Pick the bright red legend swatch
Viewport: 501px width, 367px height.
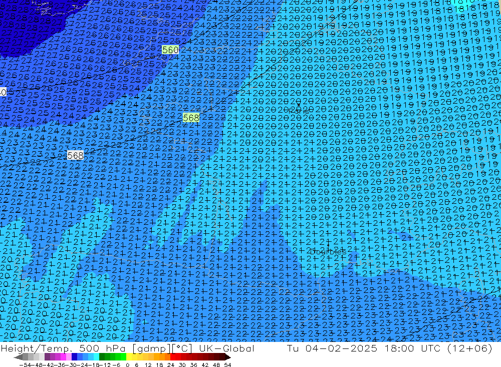pos(173,357)
